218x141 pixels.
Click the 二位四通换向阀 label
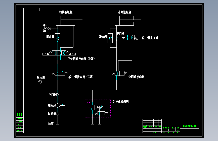tap(135, 77)
